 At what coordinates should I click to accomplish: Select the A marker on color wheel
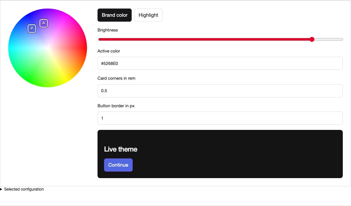tap(44, 23)
